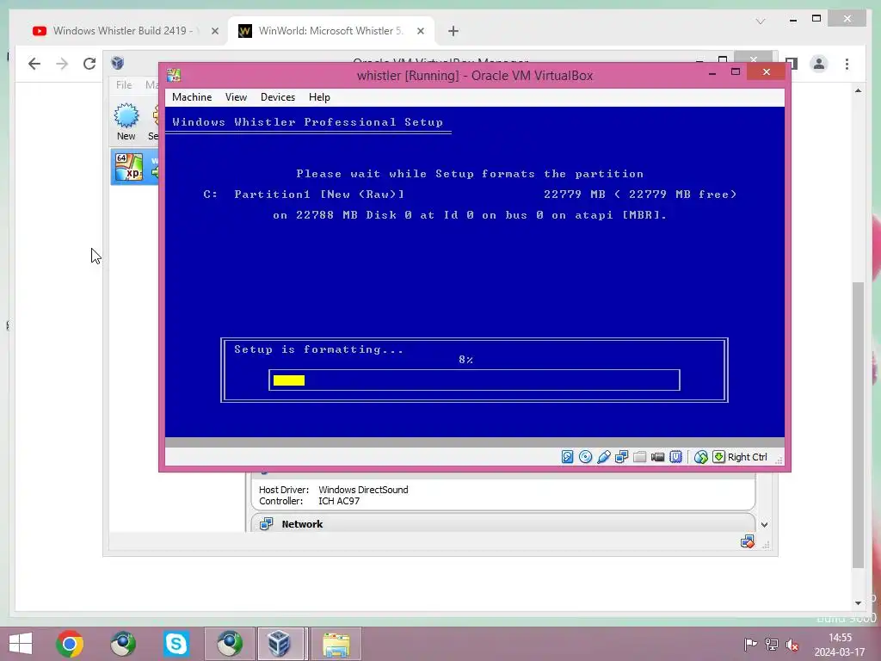Open the Windows Start button
This screenshot has width=881, height=661.
pyautogui.click(x=21, y=644)
